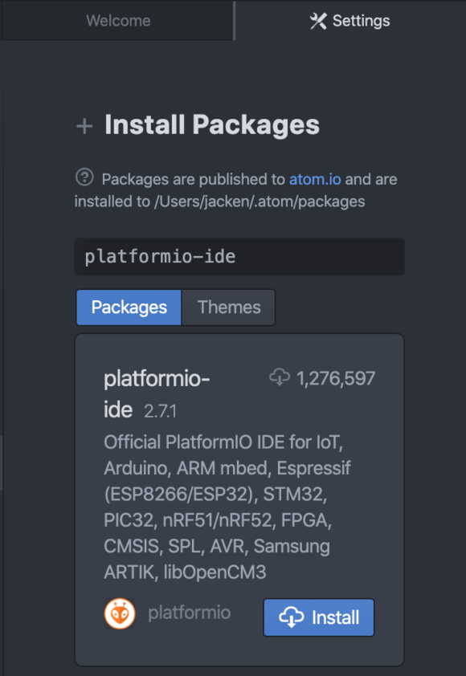Switch the search filter to Themes
Image resolution: width=466 pixels, height=676 pixels.
point(229,307)
